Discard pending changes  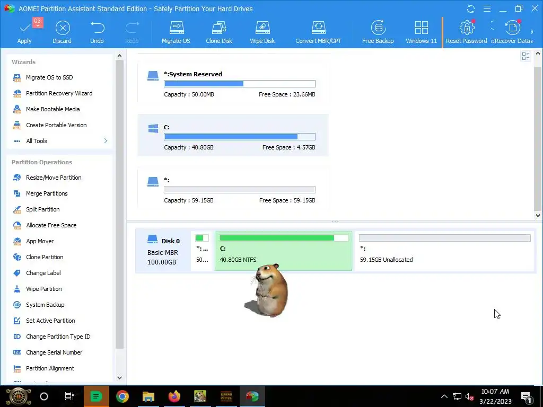tap(63, 32)
